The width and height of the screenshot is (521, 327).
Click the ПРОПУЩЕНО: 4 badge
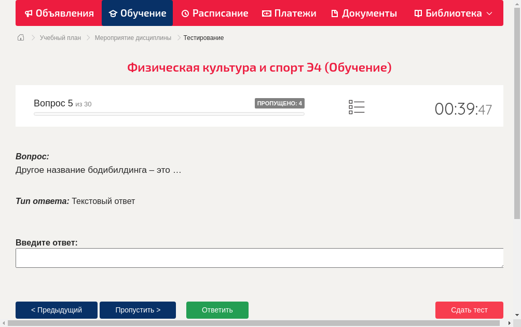(x=280, y=103)
